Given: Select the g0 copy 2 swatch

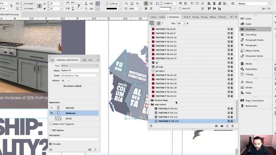Looking at the screenshot, I should coord(192,71).
